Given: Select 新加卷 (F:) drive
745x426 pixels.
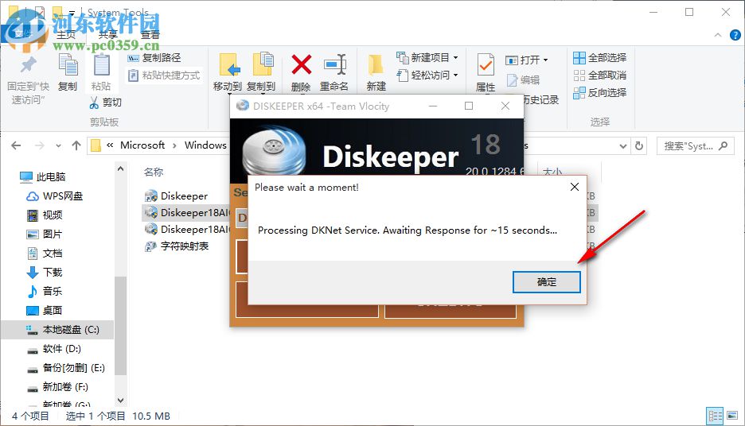Looking at the screenshot, I should point(57,386).
